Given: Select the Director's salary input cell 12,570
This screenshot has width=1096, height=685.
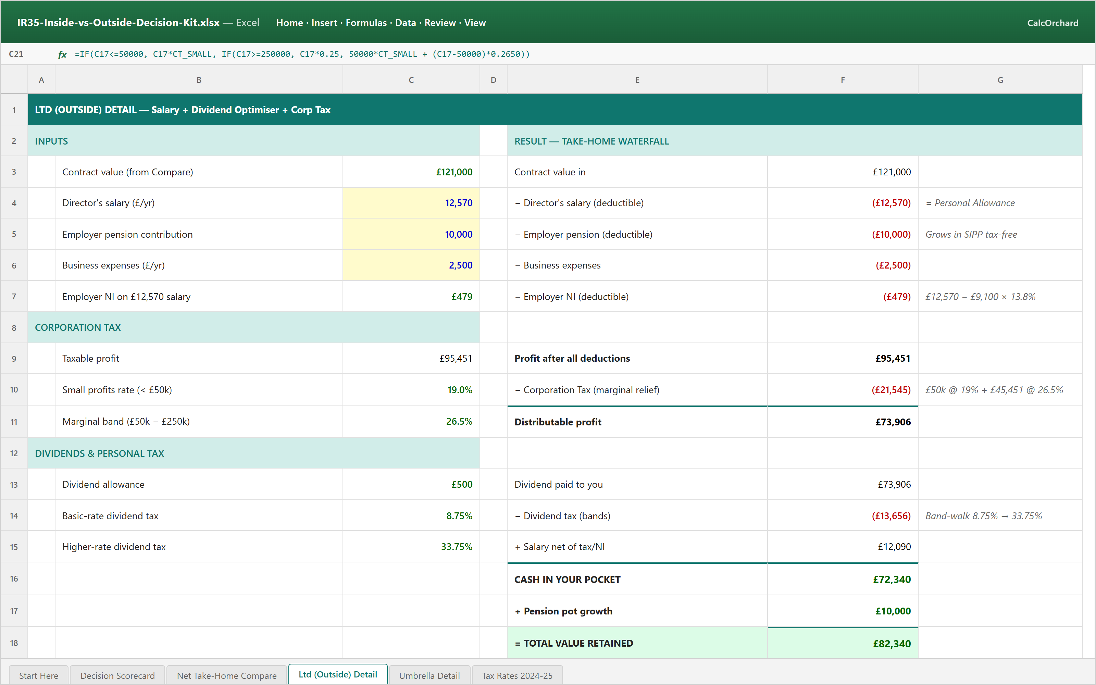Looking at the screenshot, I should point(411,203).
